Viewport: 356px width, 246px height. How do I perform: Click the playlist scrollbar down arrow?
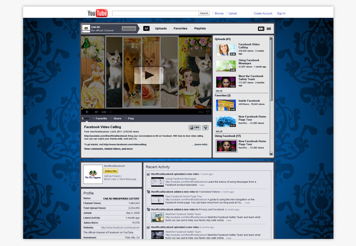(x=271, y=154)
